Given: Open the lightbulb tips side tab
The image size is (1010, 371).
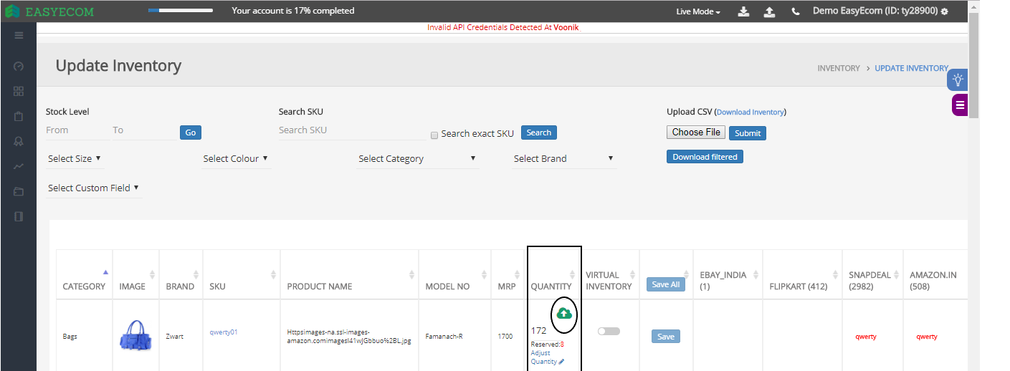Looking at the screenshot, I should [x=958, y=80].
